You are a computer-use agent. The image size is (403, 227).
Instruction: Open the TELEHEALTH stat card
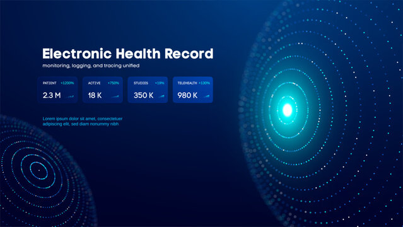pos(193,90)
